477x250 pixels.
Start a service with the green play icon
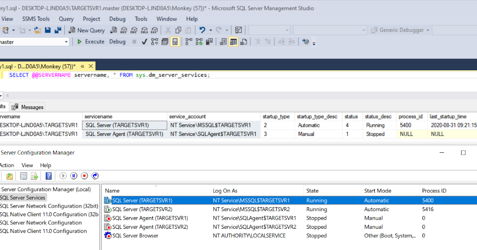(63, 176)
